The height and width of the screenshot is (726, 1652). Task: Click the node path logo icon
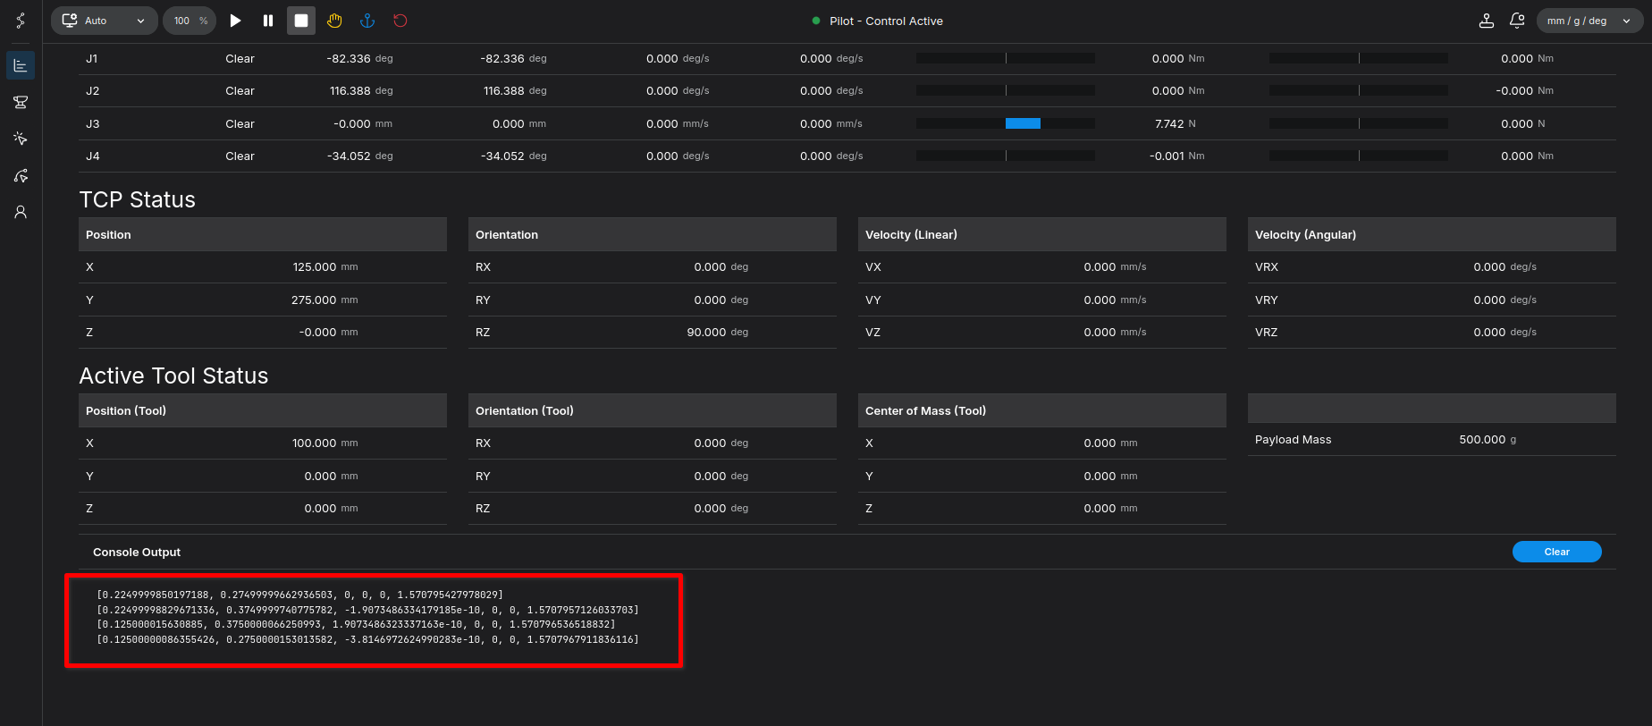[x=21, y=21]
